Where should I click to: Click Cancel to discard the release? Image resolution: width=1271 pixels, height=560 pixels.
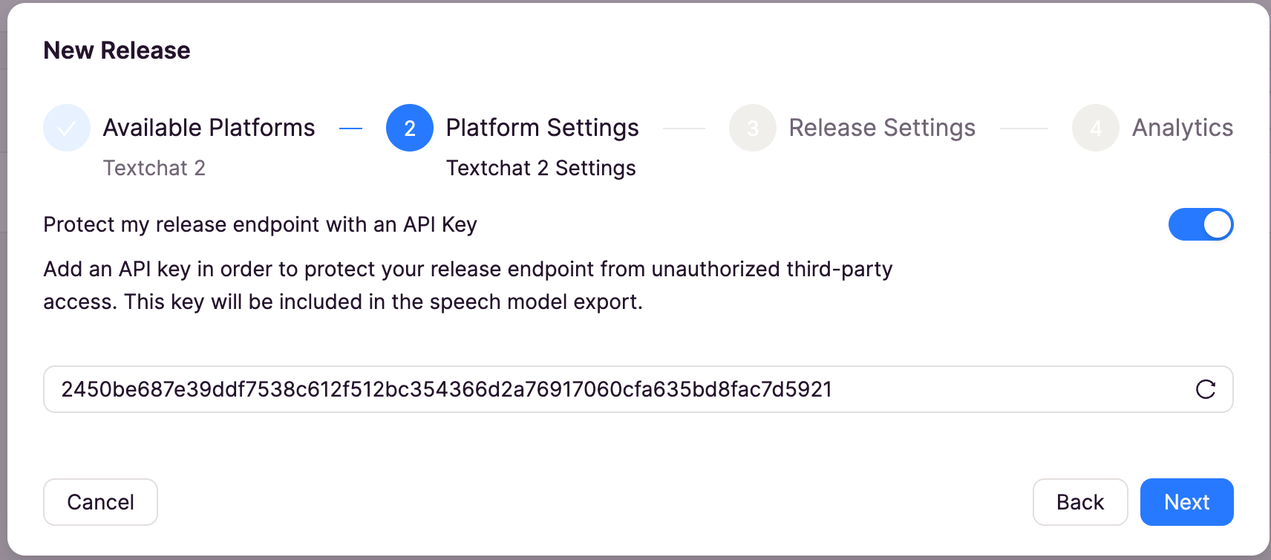coord(100,502)
